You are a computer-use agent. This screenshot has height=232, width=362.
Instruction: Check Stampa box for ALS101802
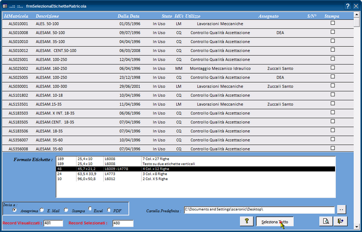pos(333,94)
